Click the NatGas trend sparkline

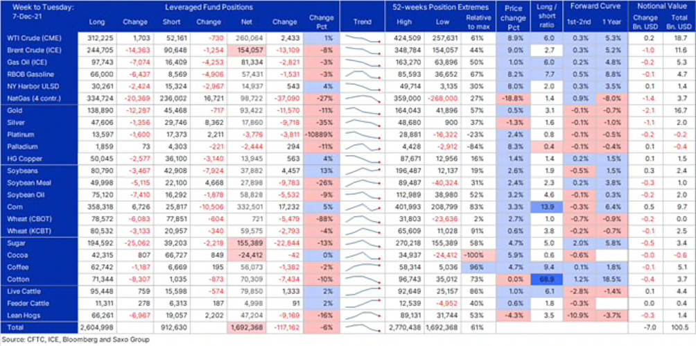pyautogui.click(x=363, y=100)
